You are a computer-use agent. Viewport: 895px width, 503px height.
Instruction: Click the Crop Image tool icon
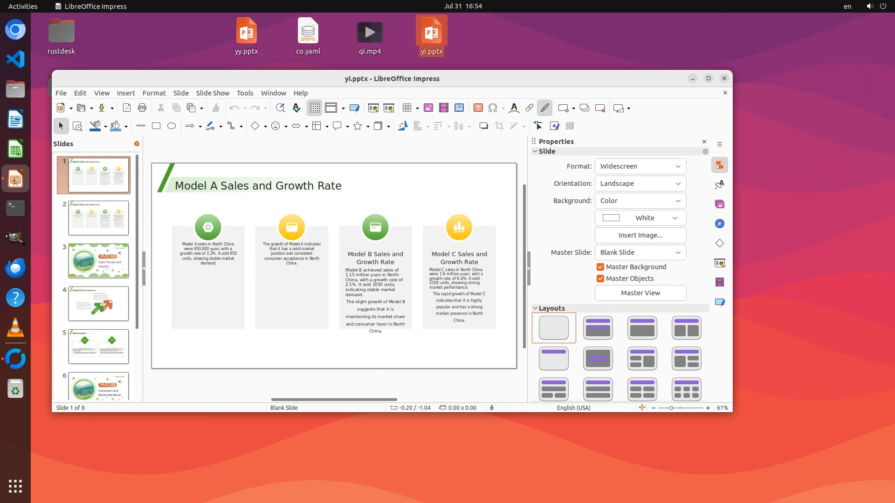(x=499, y=126)
